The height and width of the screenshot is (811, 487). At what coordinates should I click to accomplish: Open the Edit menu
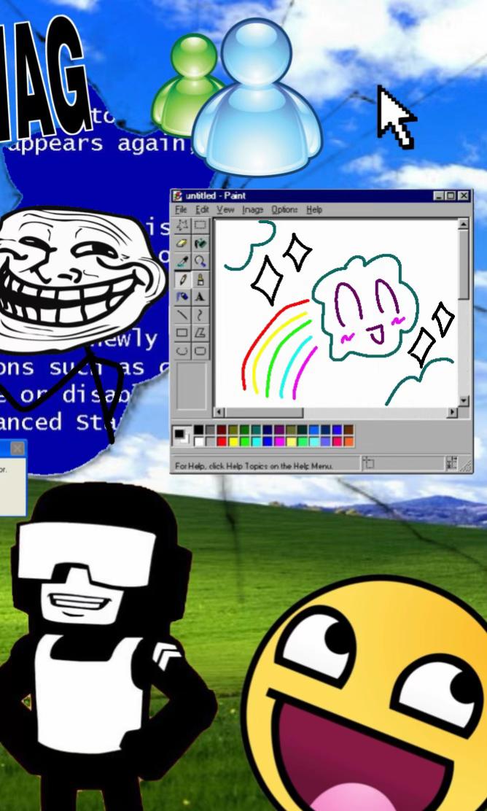(202, 209)
